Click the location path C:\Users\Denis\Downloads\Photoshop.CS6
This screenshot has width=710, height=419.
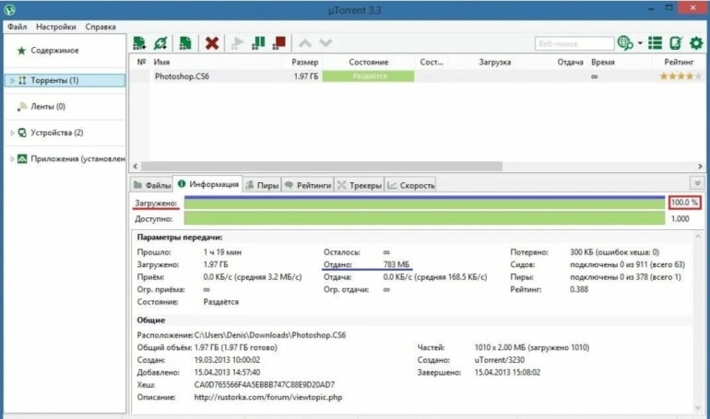(x=270, y=335)
